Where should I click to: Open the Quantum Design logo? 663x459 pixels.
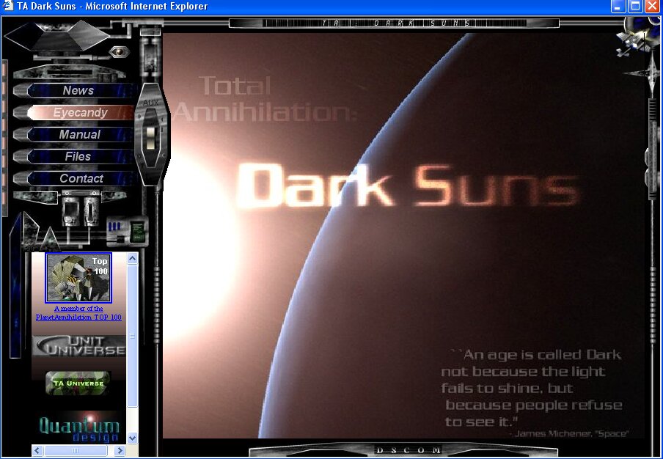78,428
